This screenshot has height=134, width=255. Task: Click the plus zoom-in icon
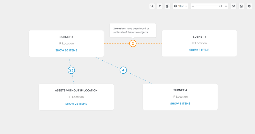(226, 6)
